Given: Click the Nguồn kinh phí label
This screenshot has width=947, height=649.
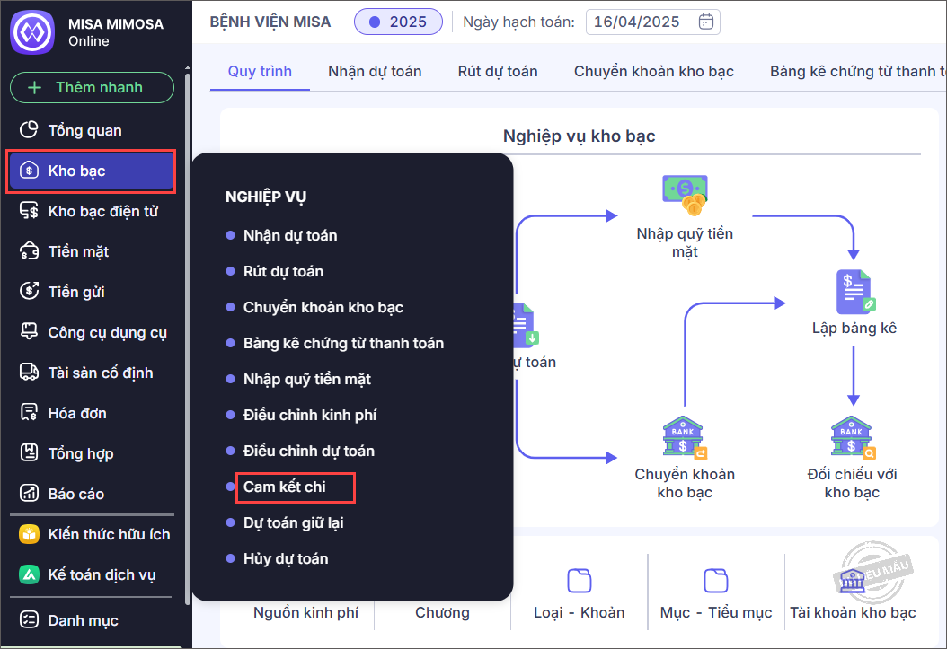Looking at the screenshot, I should [305, 613].
